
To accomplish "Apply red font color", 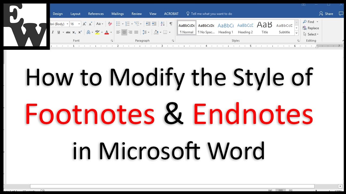I will click(107, 32).
